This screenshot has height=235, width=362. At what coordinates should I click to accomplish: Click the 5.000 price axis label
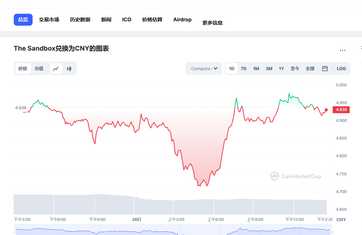(341, 85)
